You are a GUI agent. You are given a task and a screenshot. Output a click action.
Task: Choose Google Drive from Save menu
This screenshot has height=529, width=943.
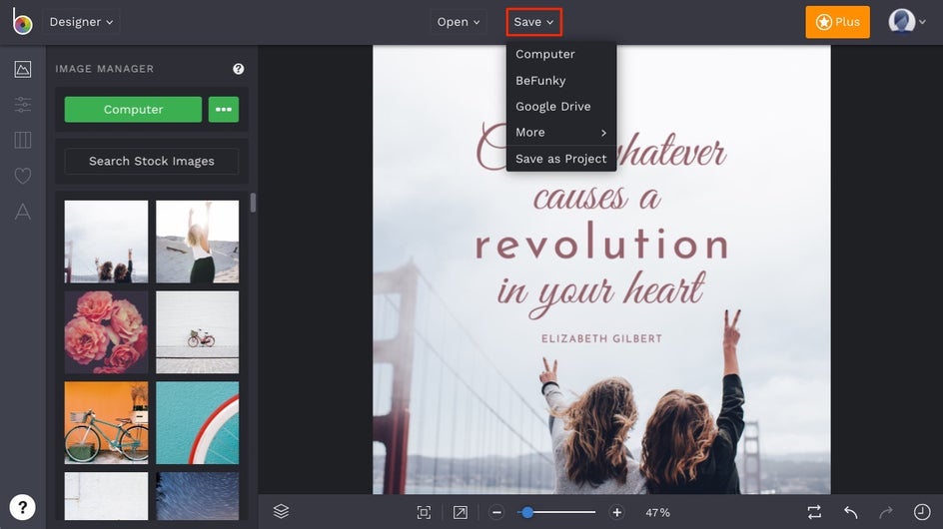pyautogui.click(x=552, y=107)
